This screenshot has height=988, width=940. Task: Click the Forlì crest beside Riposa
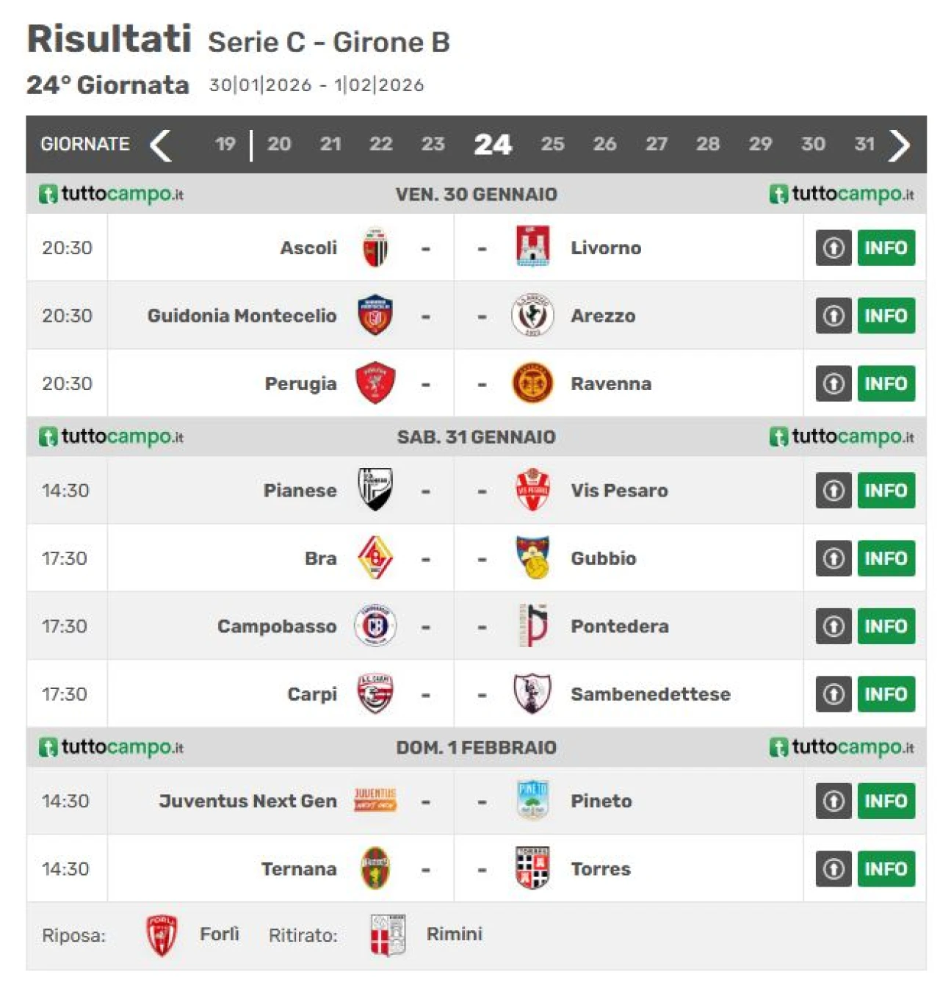click(162, 935)
